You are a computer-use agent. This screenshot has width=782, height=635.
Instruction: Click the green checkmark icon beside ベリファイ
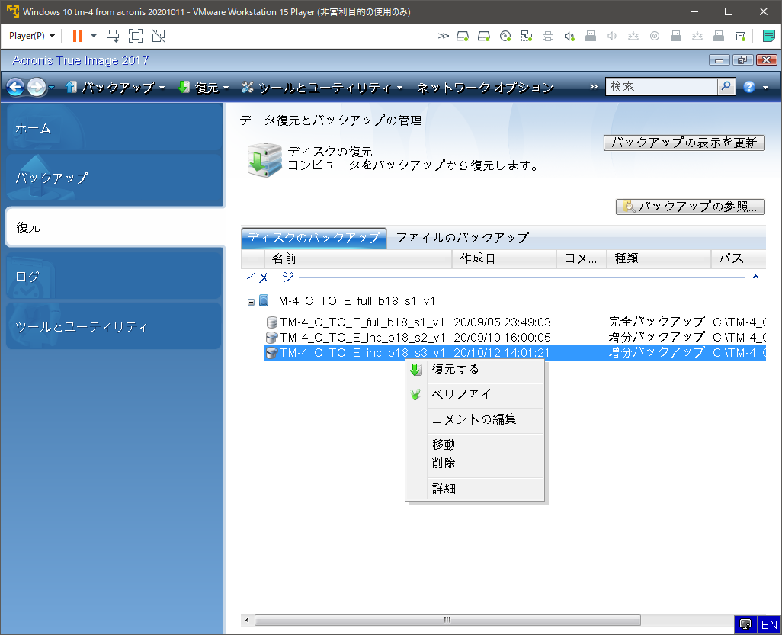(x=415, y=395)
